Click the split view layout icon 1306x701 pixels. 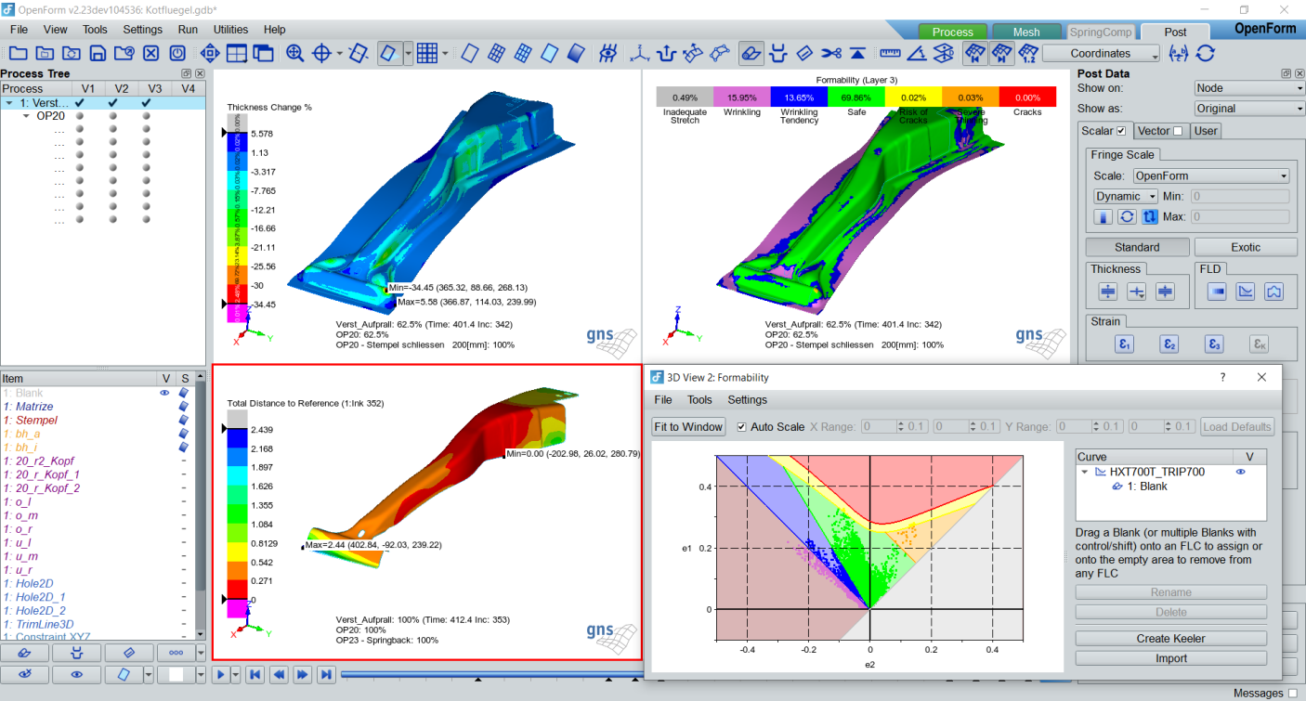click(237, 54)
